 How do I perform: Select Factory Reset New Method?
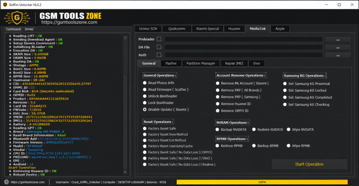(145, 134)
